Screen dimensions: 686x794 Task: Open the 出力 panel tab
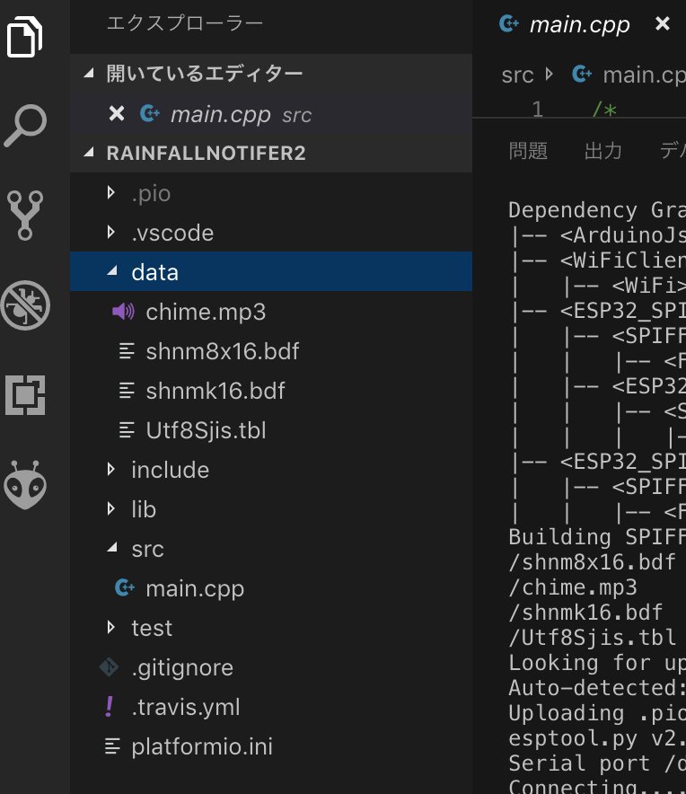603,150
